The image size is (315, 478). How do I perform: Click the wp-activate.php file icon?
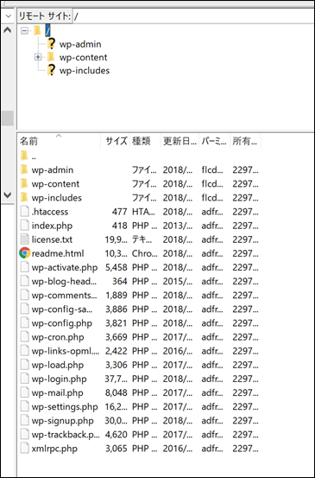[x=25, y=267]
